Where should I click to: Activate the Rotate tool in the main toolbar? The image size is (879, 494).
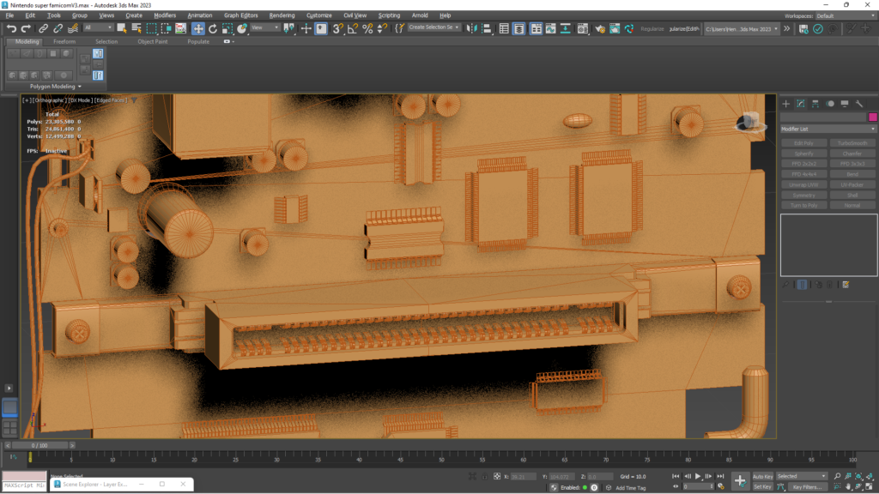coord(213,28)
